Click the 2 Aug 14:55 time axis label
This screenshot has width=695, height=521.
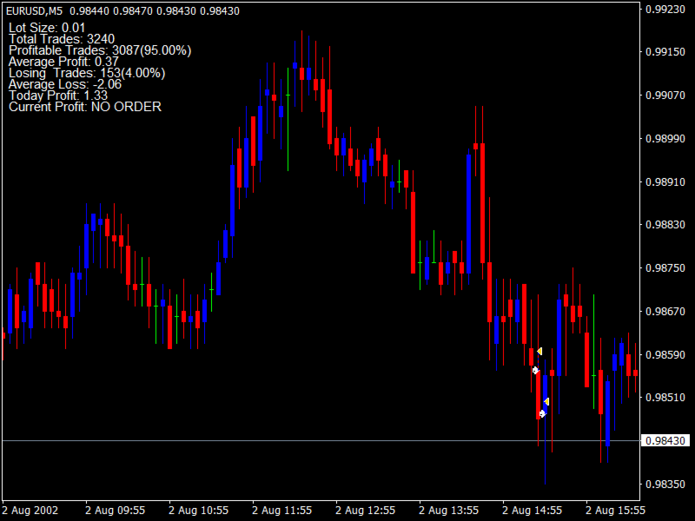pyautogui.click(x=532, y=511)
